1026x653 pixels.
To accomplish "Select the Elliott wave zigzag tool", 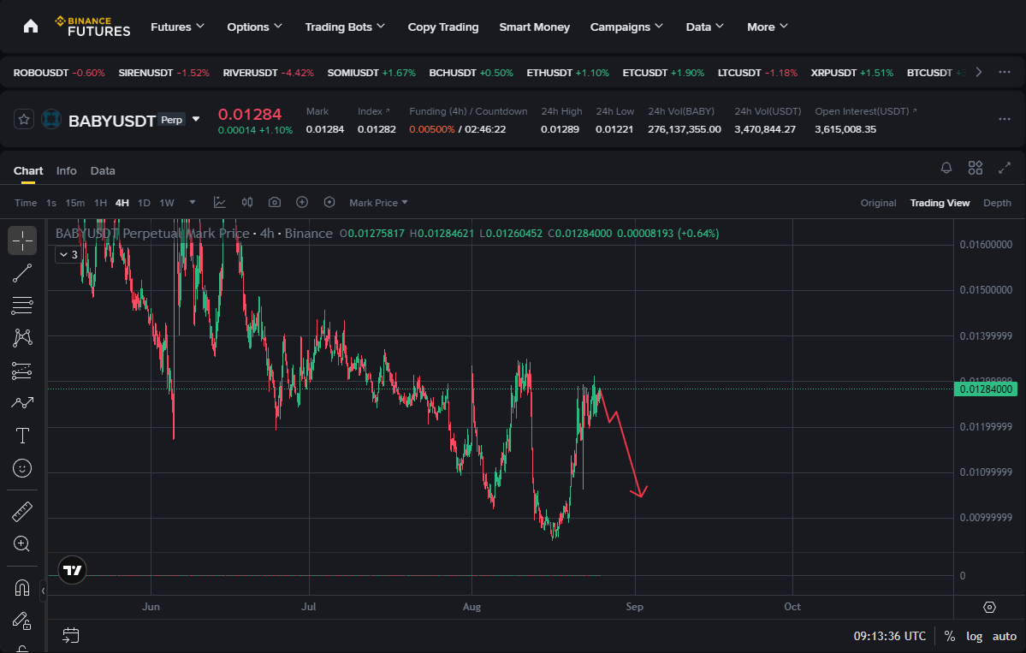I will pyautogui.click(x=22, y=403).
